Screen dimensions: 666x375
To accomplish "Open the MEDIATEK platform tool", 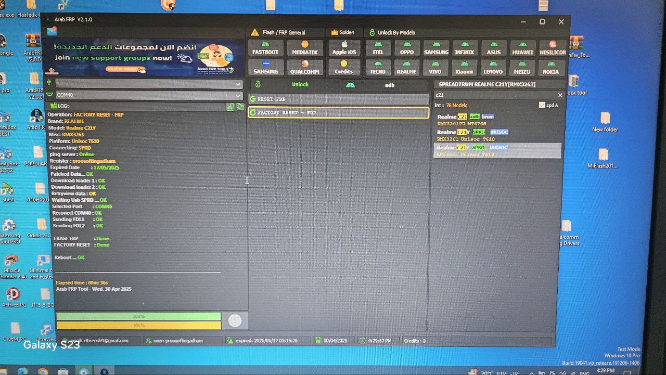I will point(304,48).
